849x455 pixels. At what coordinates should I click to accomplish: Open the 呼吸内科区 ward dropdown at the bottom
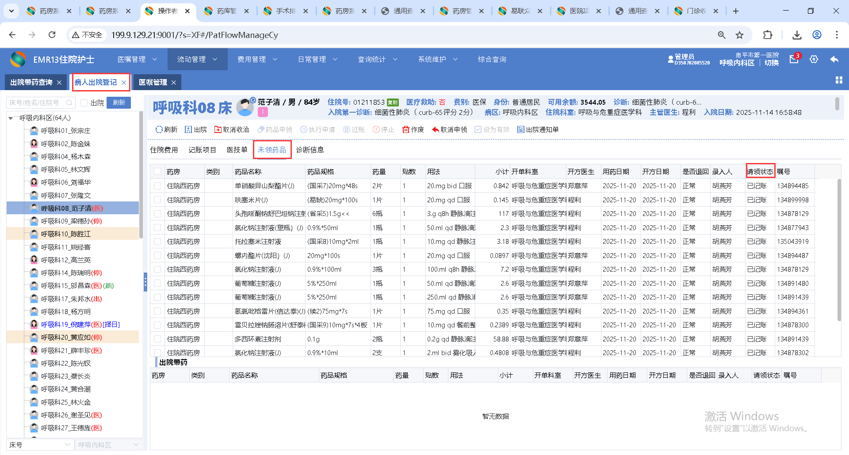click(108, 445)
